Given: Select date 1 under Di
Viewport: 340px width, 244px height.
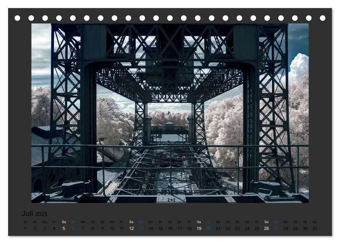Looking at the screenshot, I should pyautogui.click(x=25, y=228).
